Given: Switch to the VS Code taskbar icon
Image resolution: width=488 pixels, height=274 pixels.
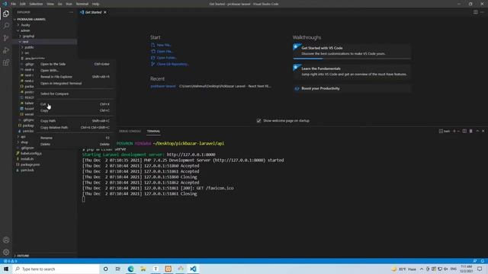Looking at the screenshot, I should [193, 269].
